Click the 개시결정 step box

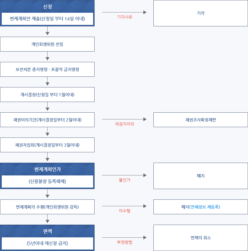pos(47,95)
